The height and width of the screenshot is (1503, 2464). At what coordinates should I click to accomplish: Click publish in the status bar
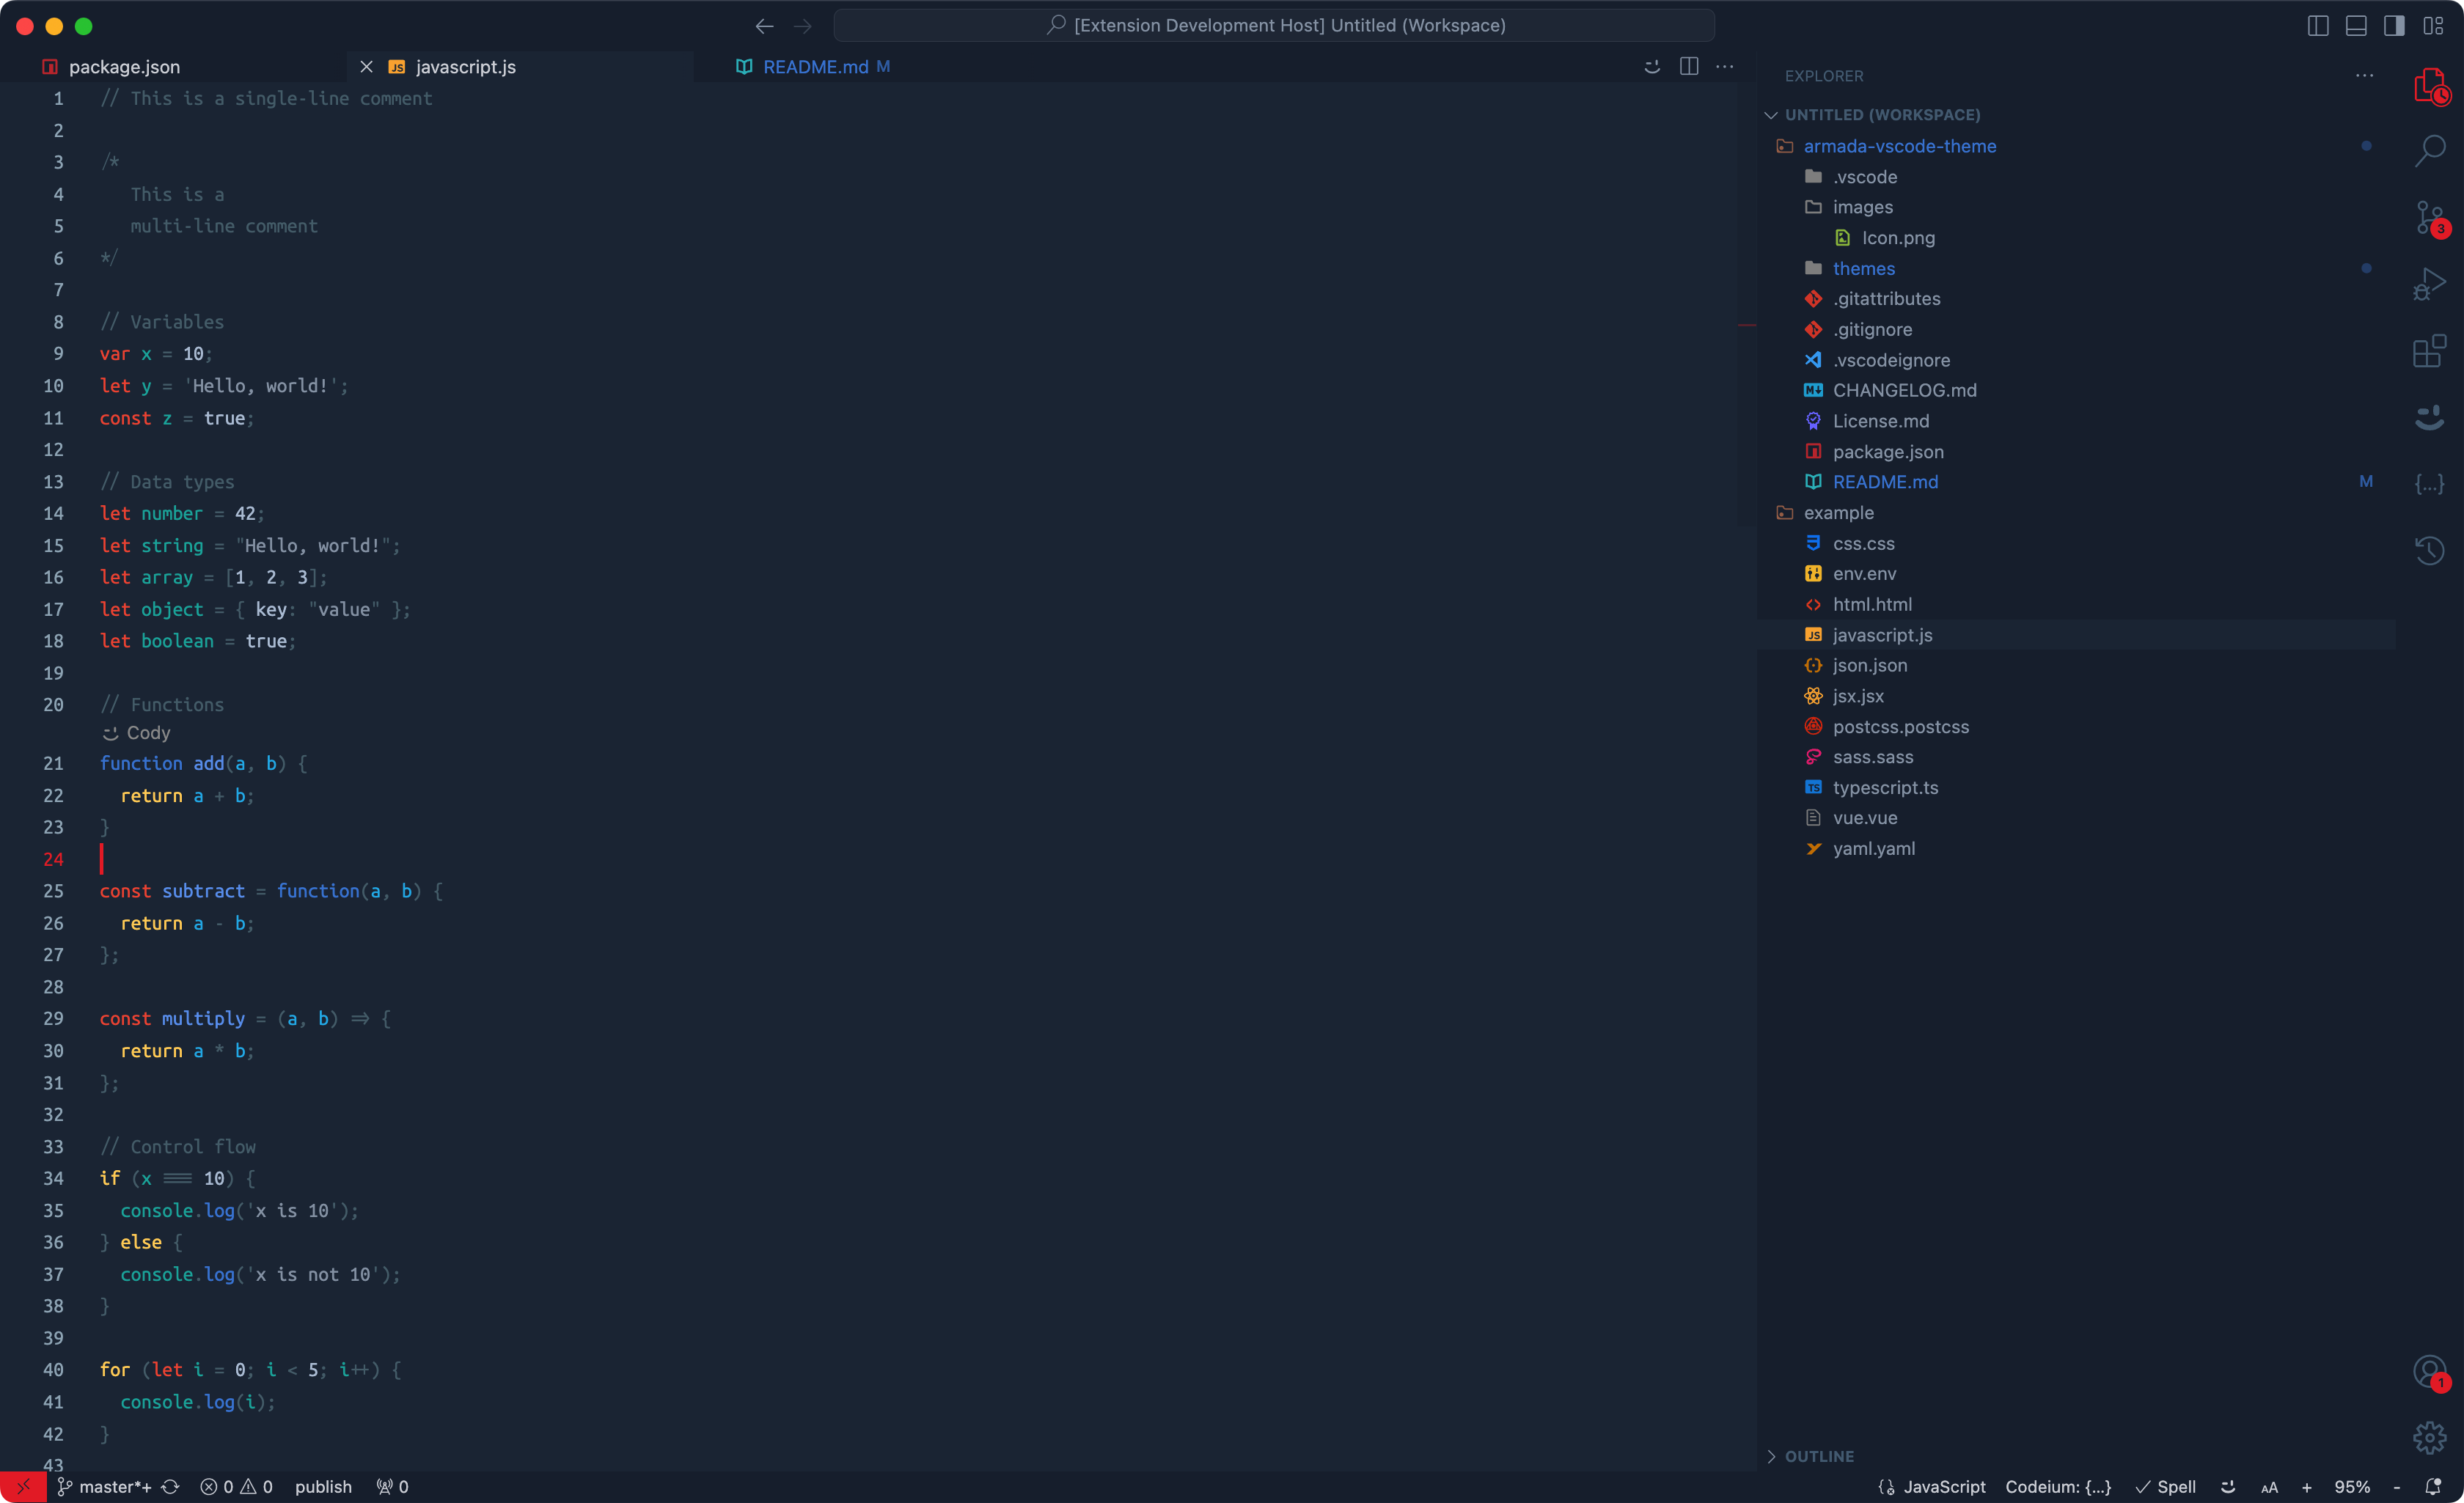pyautogui.click(x=323, y=1487)
